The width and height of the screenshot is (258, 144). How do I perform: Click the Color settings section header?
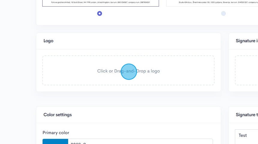pyautogui.click(x=58, y=115)
